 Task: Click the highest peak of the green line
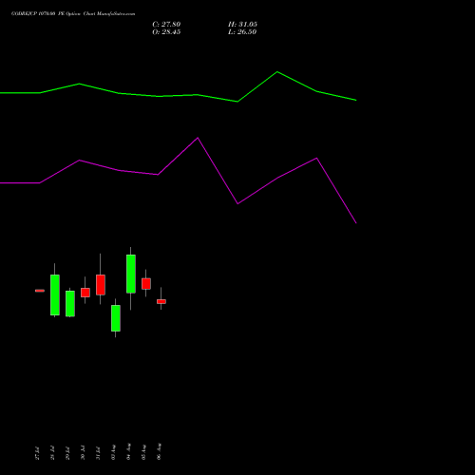tap(277, 72)
